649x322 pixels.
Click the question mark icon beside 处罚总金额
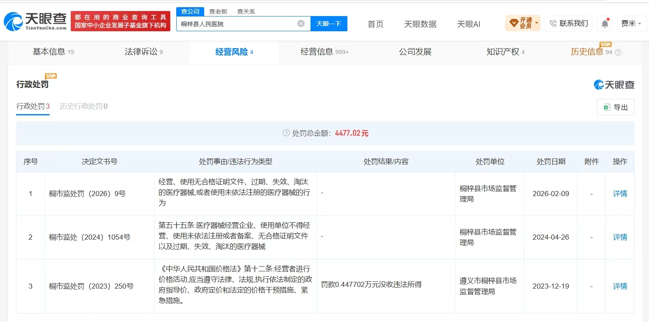point(286,133)
